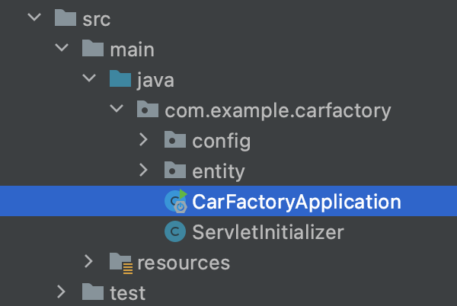Screen dimensions: 457x306
Task: Collapse the java folder chevron
Action: coord(89,78)
